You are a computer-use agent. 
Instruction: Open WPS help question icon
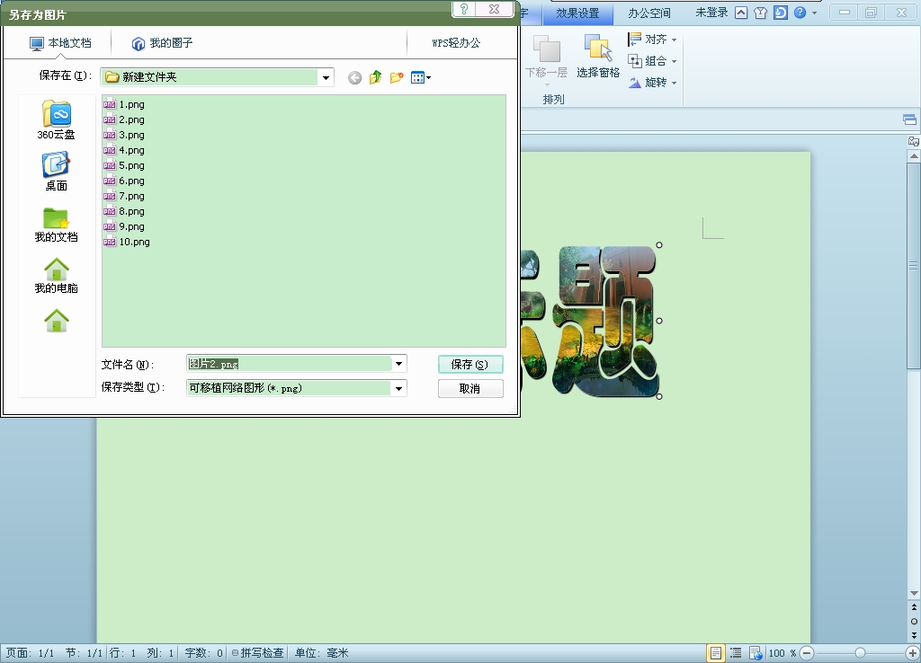tap(800, 13)
